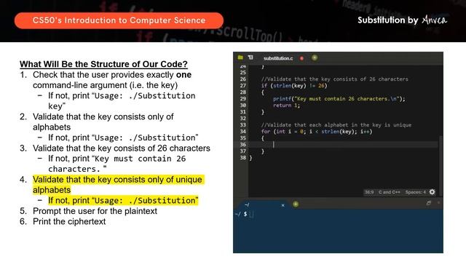Open the file browser folder icon
The height and width of the screenshot is (262, 466).
pos(240,57)
